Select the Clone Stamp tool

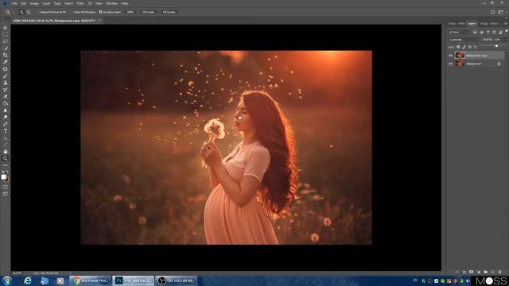(6, 83)
